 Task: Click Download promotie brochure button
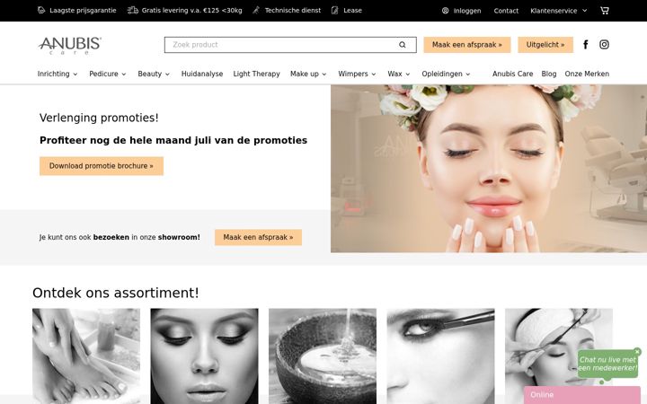click(102, 166)
